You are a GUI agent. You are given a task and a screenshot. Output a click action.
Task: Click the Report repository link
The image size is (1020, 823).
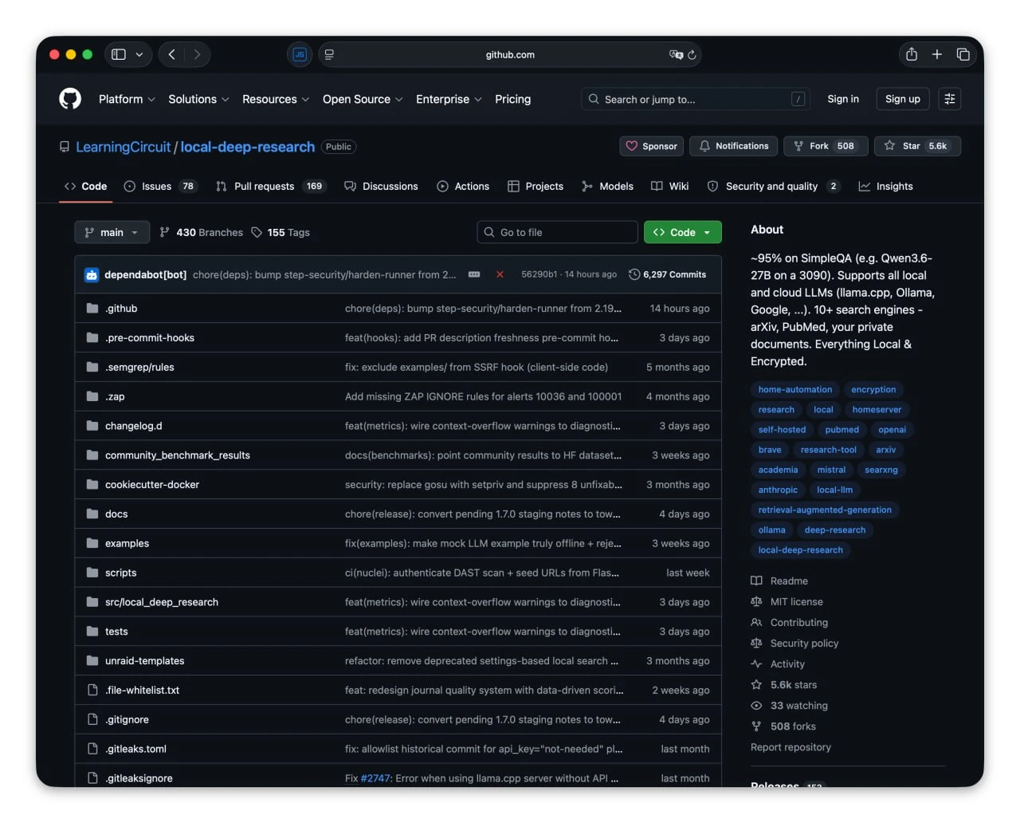click(x=790, y=747)
